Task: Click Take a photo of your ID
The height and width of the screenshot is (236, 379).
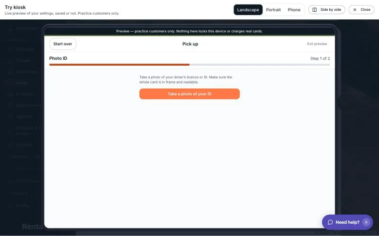Action: (189, 94)
